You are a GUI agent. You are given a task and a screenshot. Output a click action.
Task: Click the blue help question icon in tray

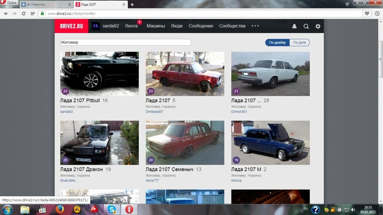click(x=316, y=210)
